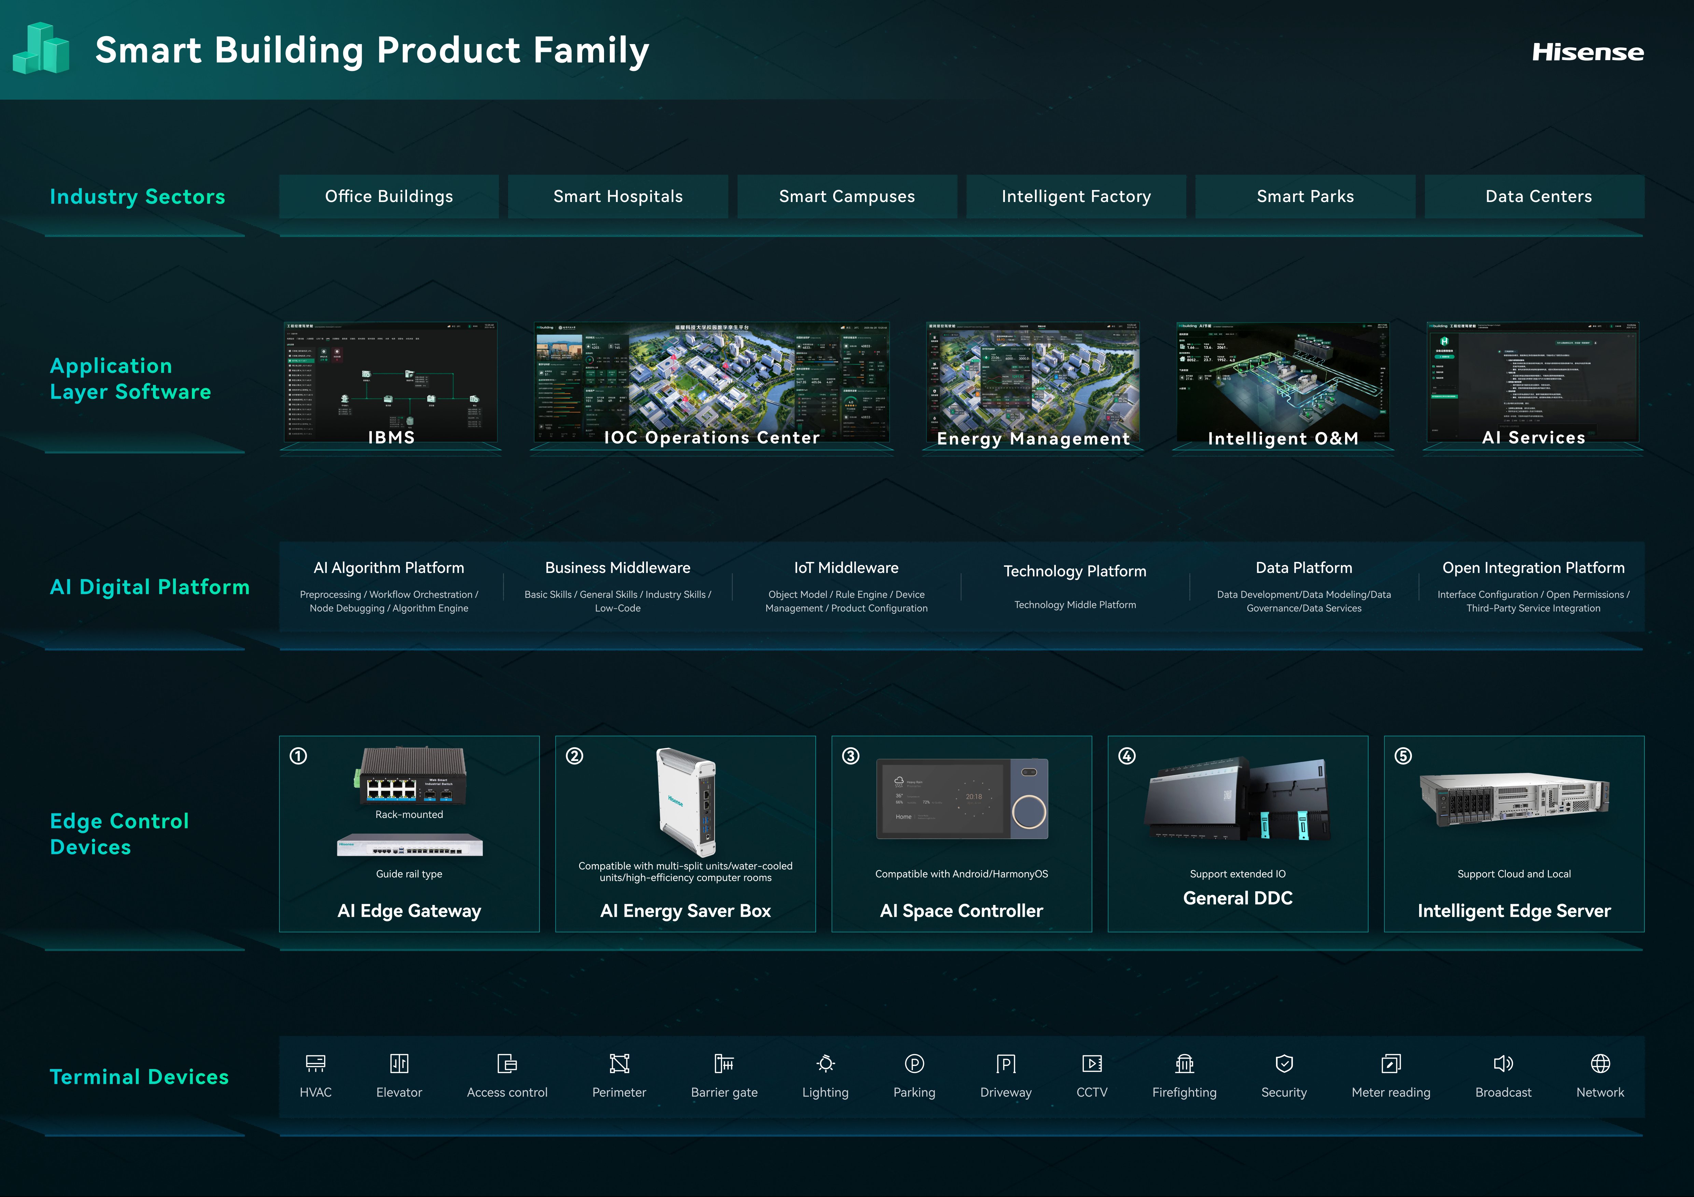
Task: Select the Parking icon
Action: tap(914, 1063)
